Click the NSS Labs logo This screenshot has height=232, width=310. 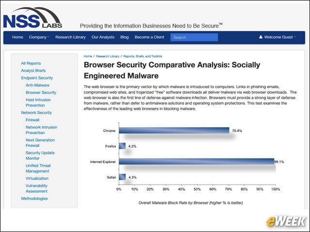pos(32,18)
